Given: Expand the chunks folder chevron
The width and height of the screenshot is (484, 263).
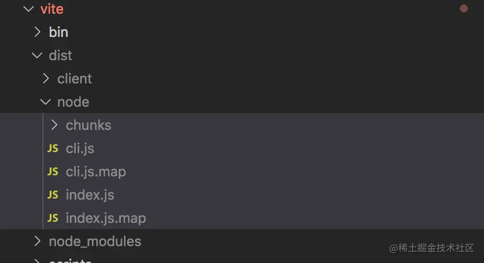Looking at the screenshot, I should coord(54,125).
